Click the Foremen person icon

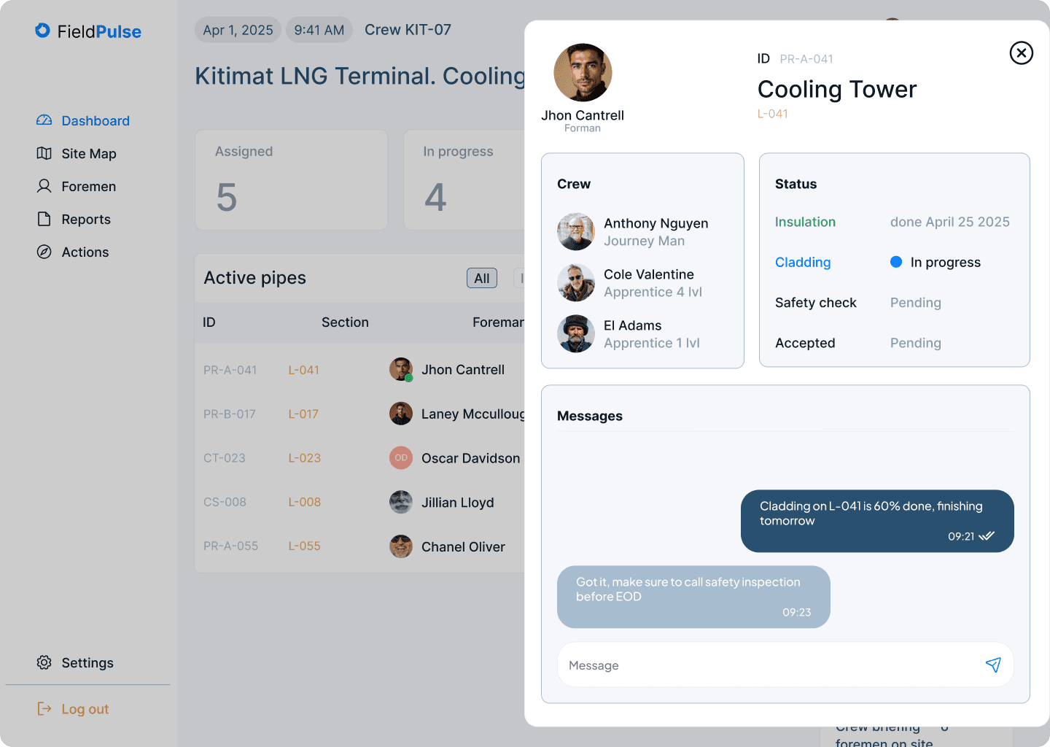coord(44,186)
